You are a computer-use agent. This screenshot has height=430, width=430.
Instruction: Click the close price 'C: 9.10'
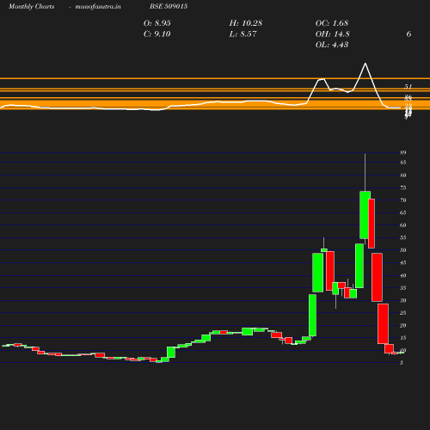tap(157, 34)
